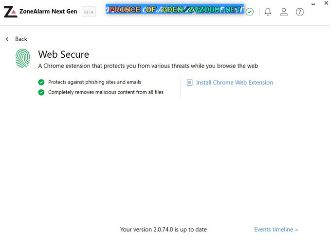Click the ZoneAlarm Next Gen title
This screenshot has height=246, width=330.
point(48,11)
